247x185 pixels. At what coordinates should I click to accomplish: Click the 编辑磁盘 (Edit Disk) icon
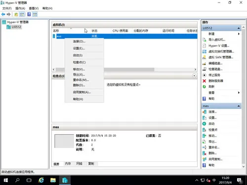(x=204, y=63)
